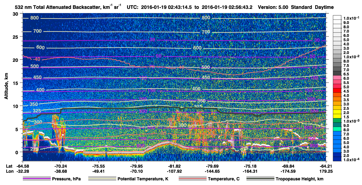This screenshot has width=362, height=185.
Task: Click the '2.5' colorbar label
Action: coord(346,108)
